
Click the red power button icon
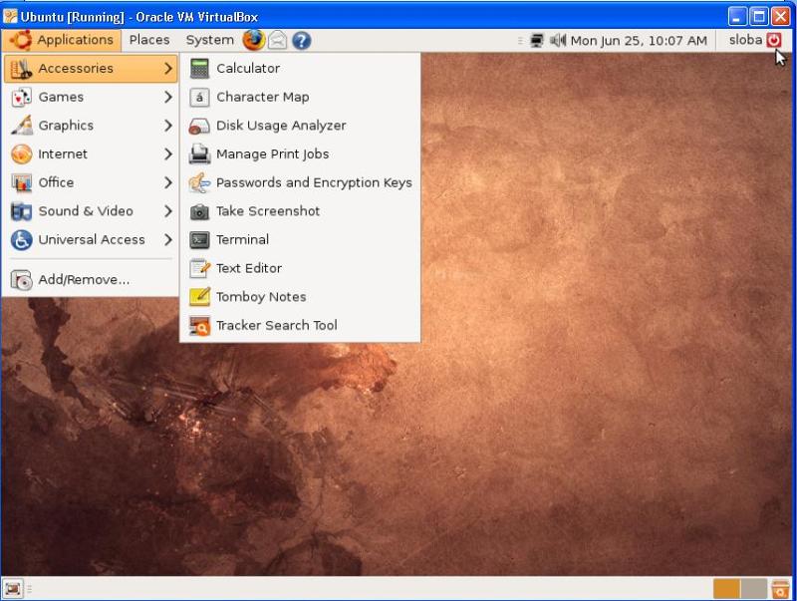pyautogui.click(x=774, y=40)
